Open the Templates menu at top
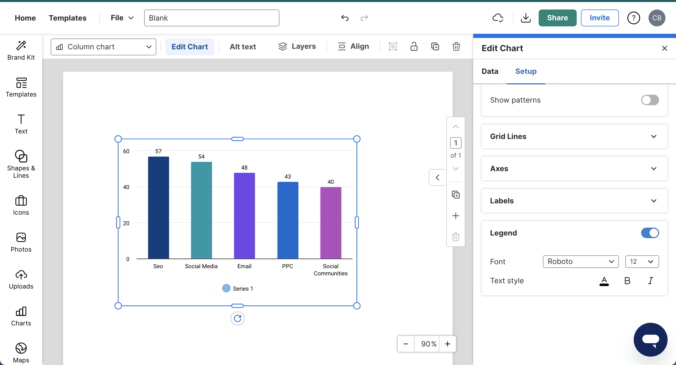This screenshot has width=676, height=365. click(x=68, y=18)
